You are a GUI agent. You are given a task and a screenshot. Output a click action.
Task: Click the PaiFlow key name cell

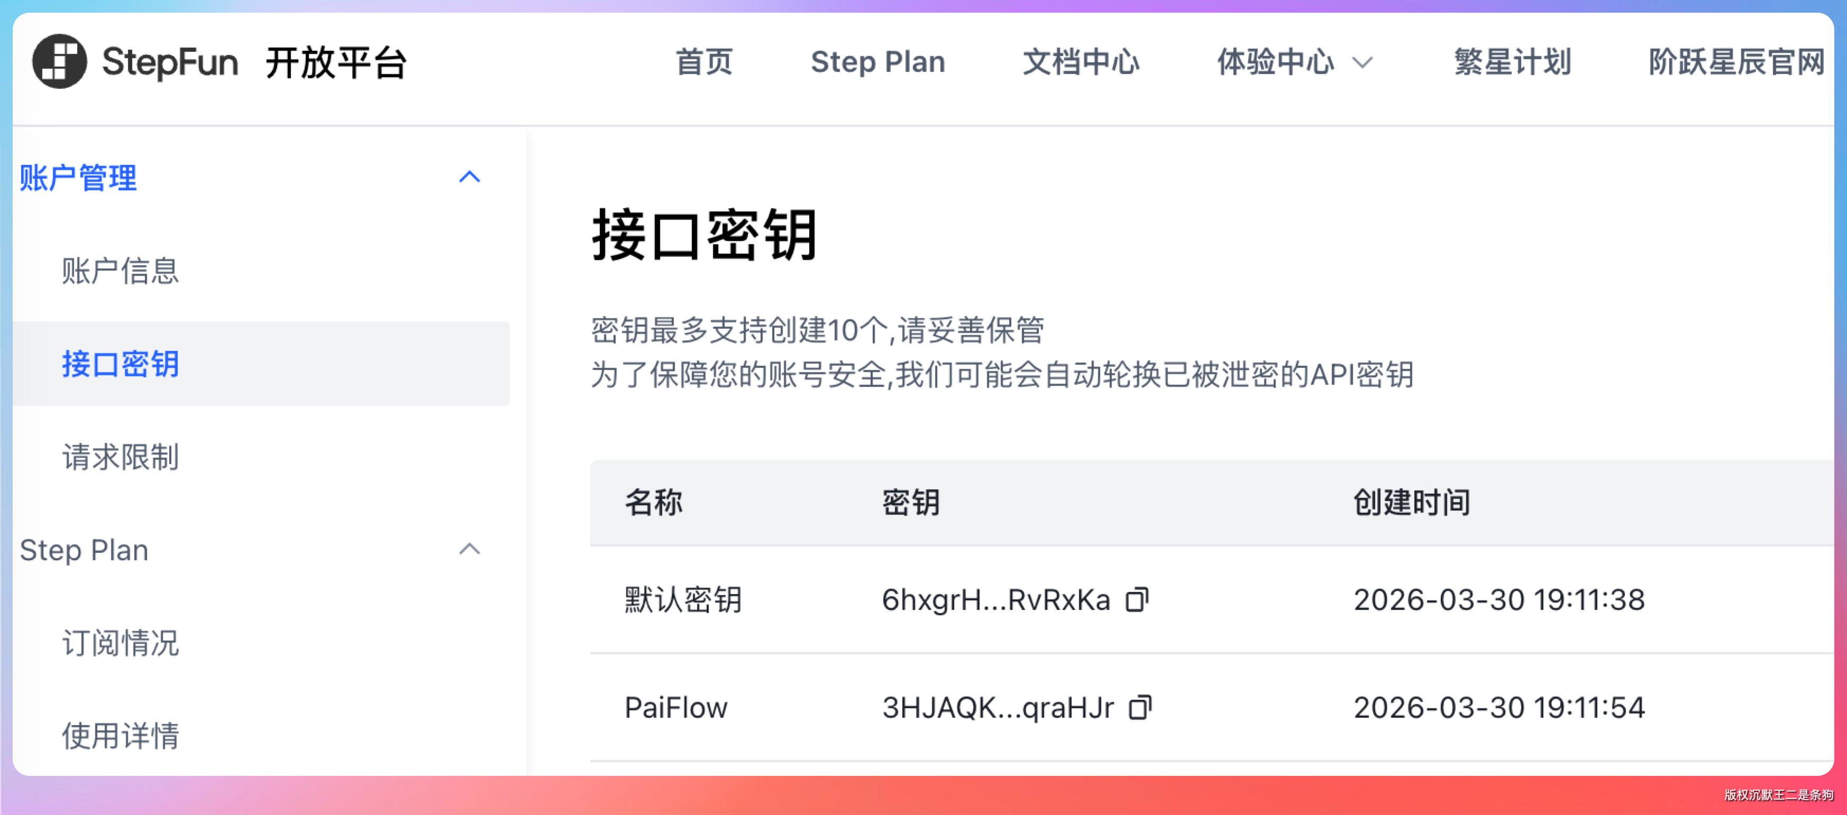click(675, 708)
